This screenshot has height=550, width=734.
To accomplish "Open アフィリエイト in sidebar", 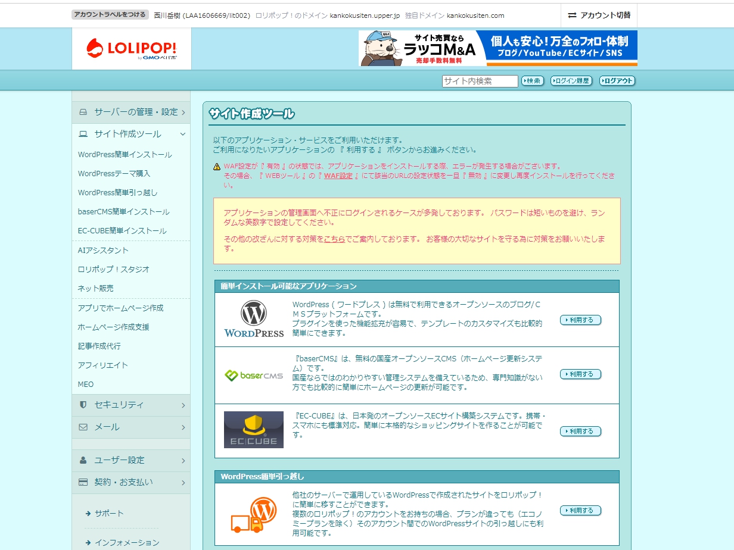I will (x=103, y=365).
